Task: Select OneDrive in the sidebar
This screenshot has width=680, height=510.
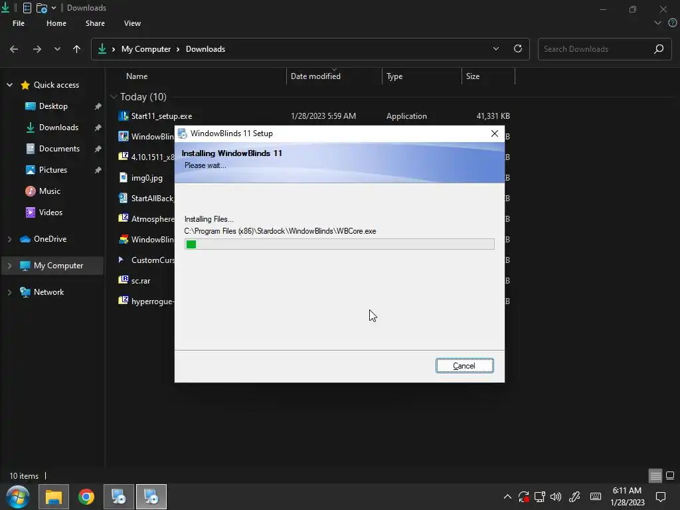Action: (x=50, y=239)
